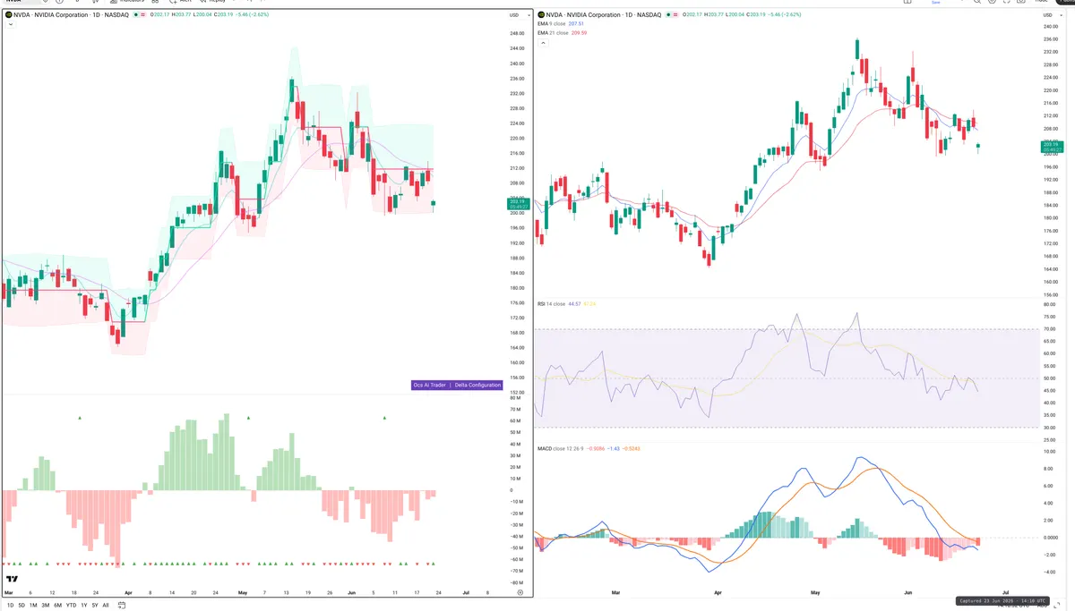
Task: Click the Ocs Ai Trader label
Action: click(428, 385)
